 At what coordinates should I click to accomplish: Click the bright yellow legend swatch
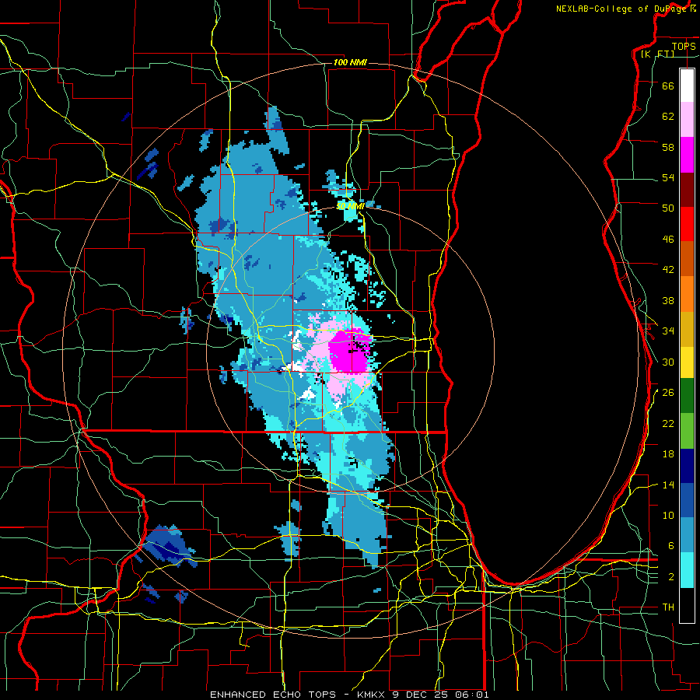687,362
